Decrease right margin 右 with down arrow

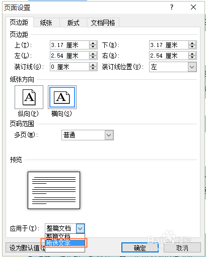192,58
